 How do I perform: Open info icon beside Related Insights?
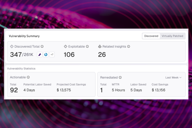[129, 46]
